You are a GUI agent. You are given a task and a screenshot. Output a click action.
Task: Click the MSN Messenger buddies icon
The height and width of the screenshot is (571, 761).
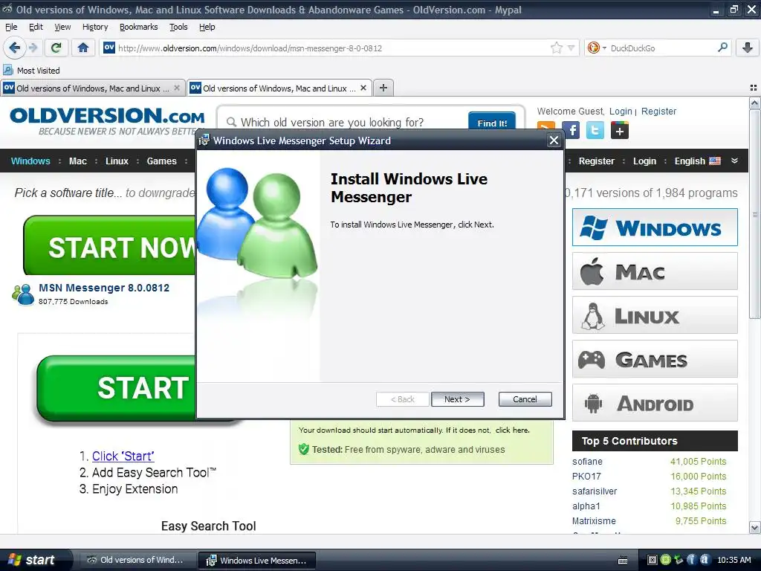(x=23, y=294)
